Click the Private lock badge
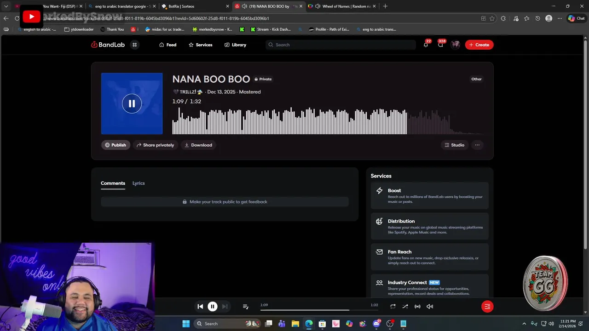The width and height of the screenshot is (589, 331). pos(263,79)
